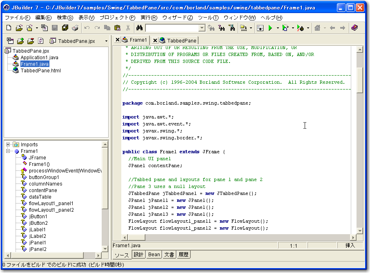Image resolution: width=370 pixels, height=273 pixels.
Task: Select Application1.java in project tree
Action: [39, 58]
